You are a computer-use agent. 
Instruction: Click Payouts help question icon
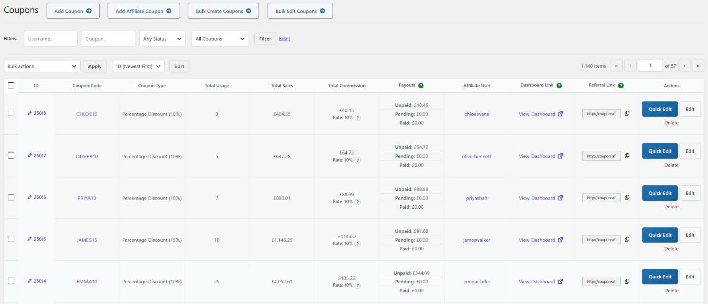(421, 86)
